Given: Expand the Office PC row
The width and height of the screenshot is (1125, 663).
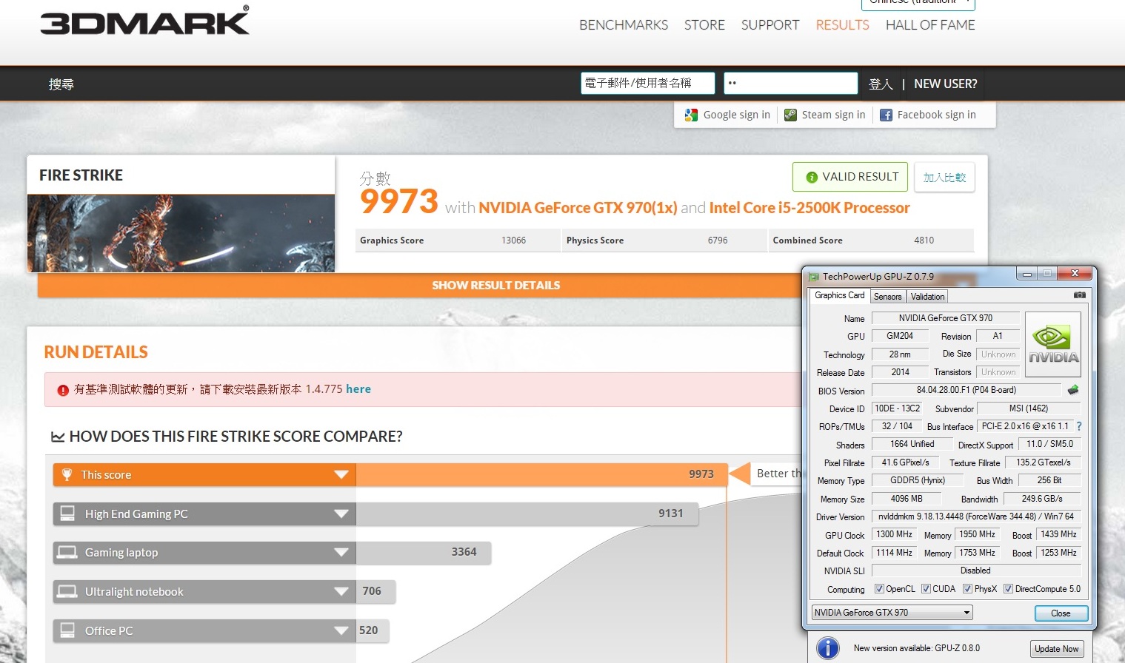Looking at the screenshot, I should point(341,630).
